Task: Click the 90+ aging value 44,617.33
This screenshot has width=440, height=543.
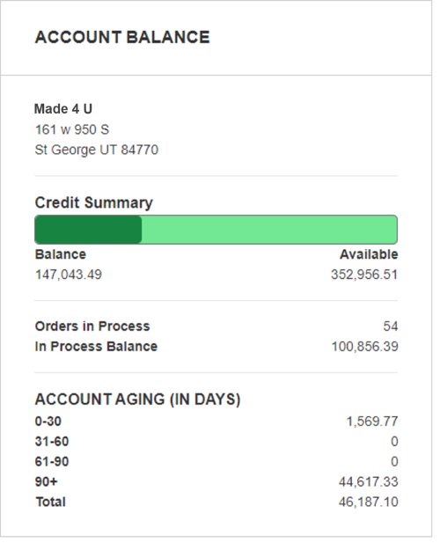Action: tap(369, 481)
